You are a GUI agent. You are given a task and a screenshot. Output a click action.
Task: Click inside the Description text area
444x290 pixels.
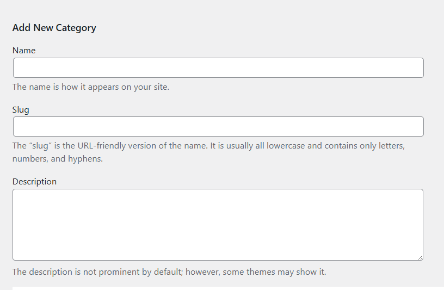218,224
